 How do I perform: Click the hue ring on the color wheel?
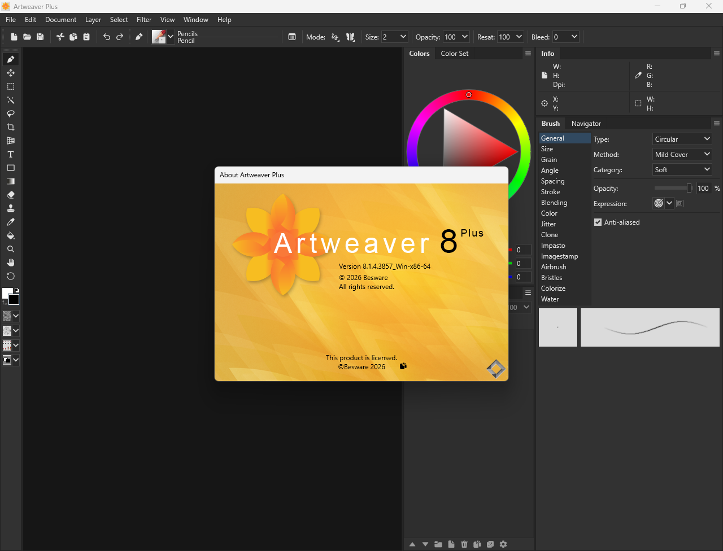point(469,95)
